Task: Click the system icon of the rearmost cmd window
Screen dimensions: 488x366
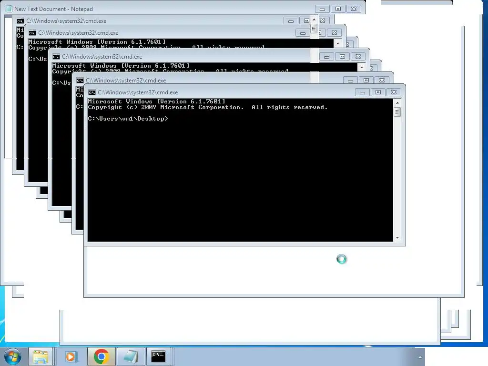Action: pyautogui.click(x=20, y=21)
